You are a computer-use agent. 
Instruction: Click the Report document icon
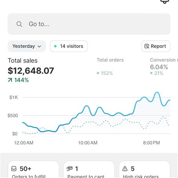tap(147, 46)
